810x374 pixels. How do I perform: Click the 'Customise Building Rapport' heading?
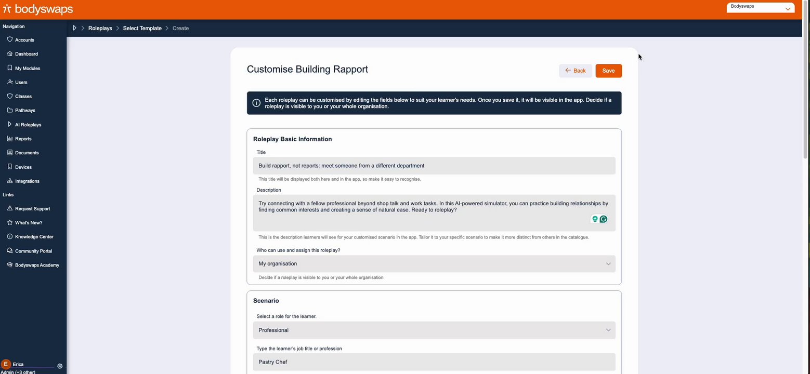pyautogui.click(x=307, y=69)
